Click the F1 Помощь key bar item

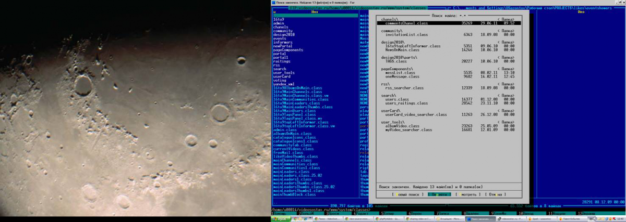(x=280, y=213)
